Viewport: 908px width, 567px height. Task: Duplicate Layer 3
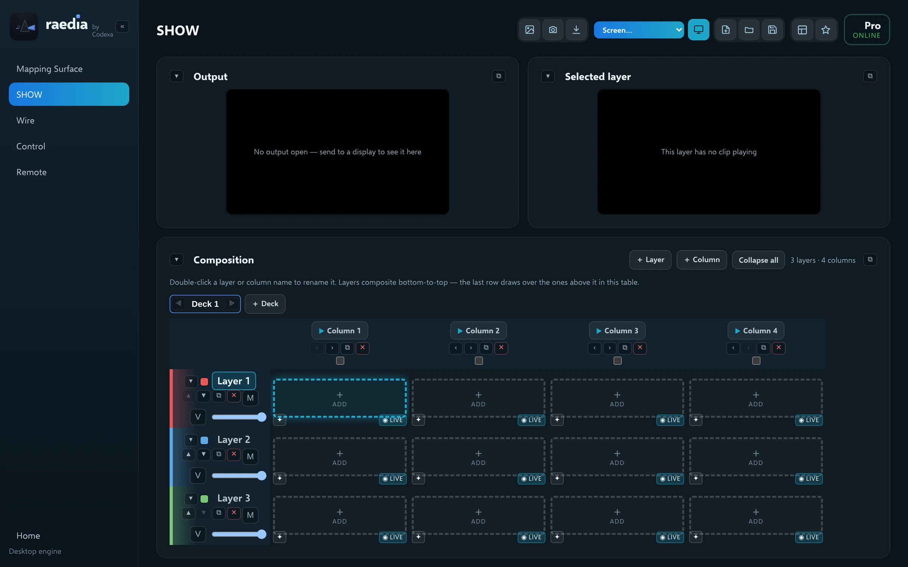219,513
